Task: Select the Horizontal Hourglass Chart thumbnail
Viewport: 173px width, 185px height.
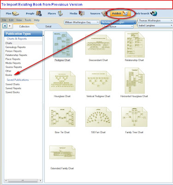Action: point(135,81)
